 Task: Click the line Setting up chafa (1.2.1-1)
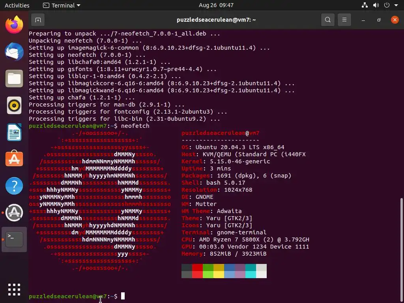tap(82, 98)
